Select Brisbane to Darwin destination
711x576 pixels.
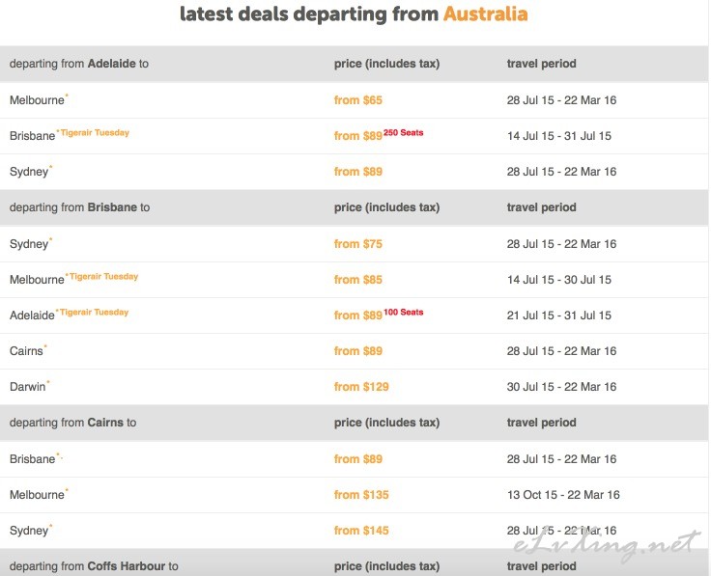pyautogui.click(x=28, y=387)
